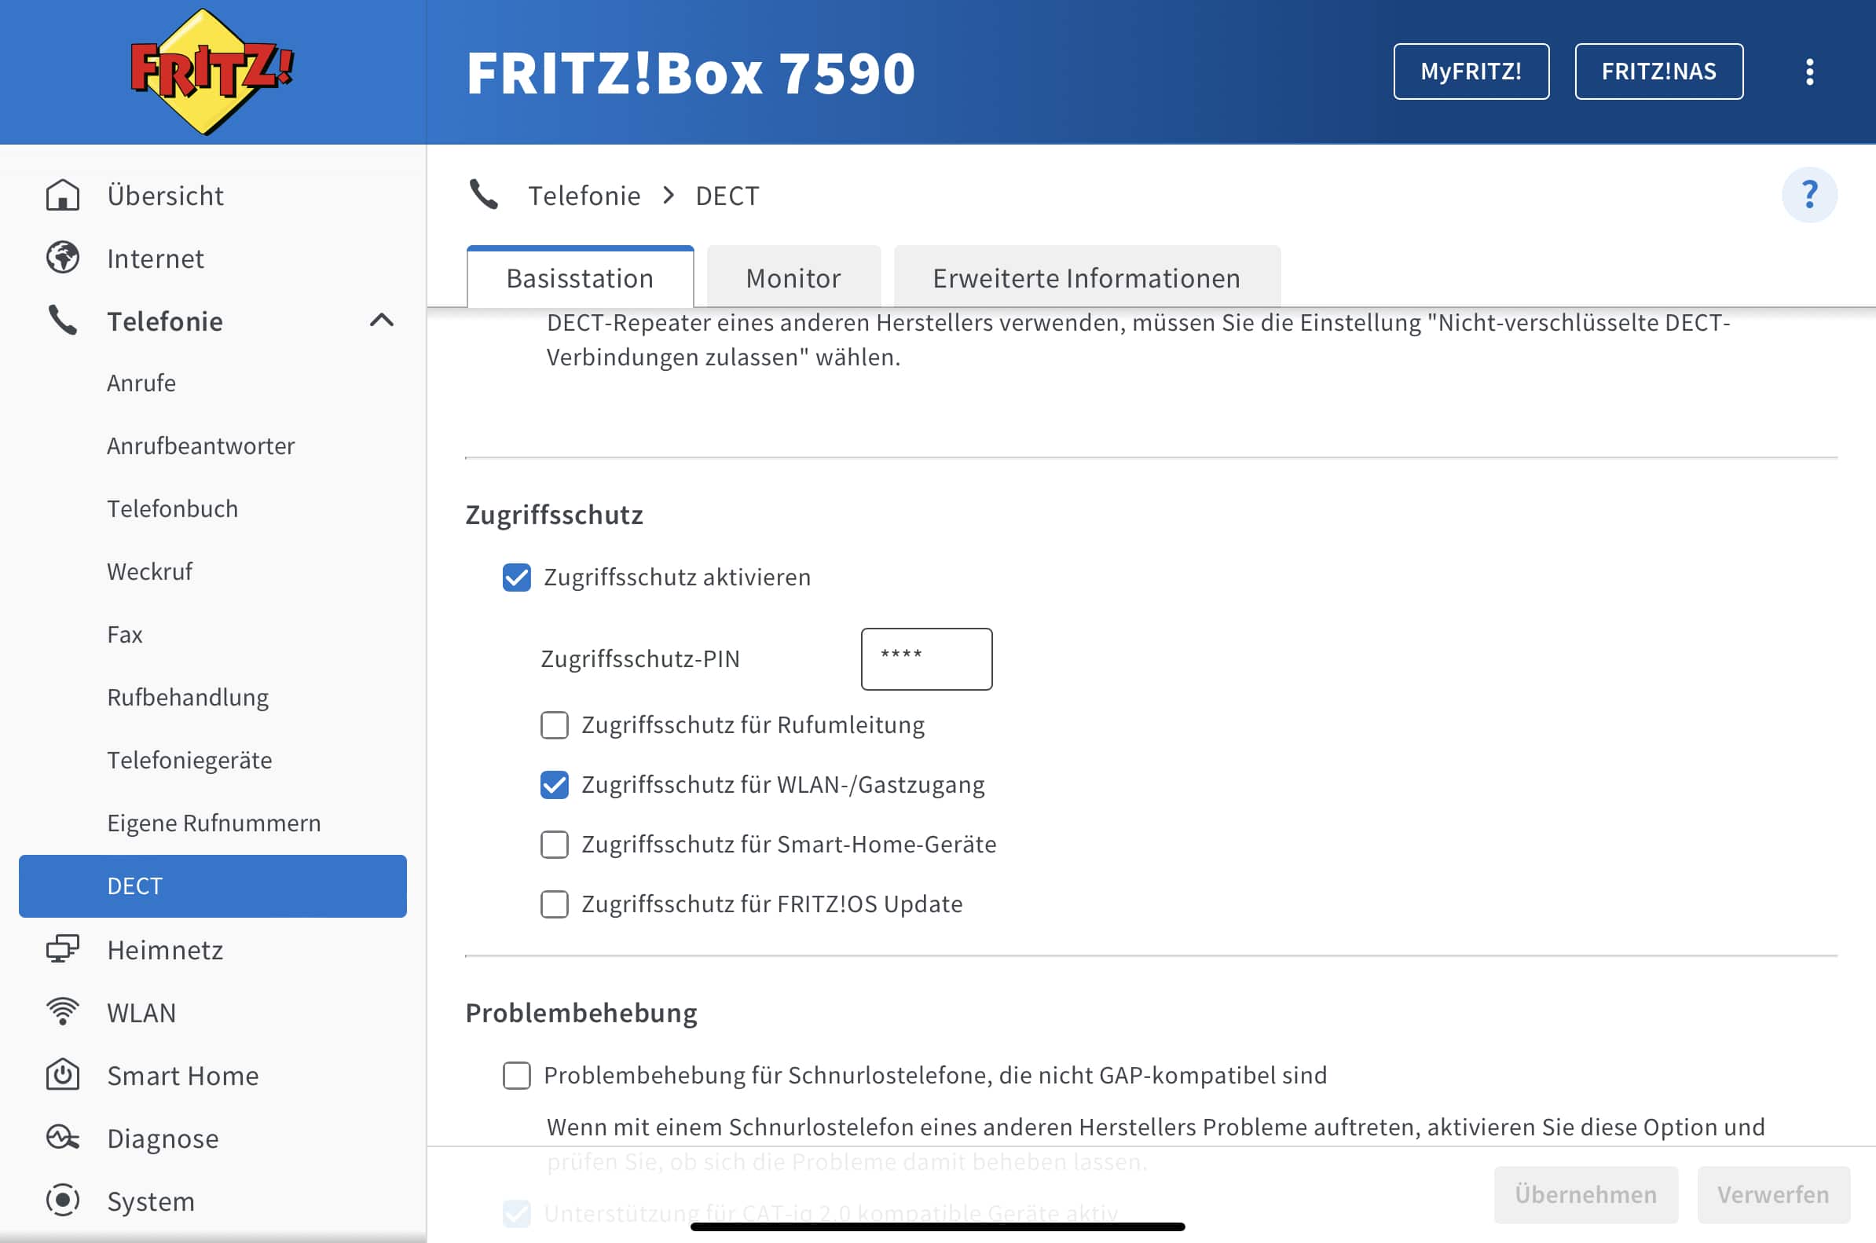Click the WLAN wifi icon
Screen dimensions: 1876x1243
click(63, 1011)
